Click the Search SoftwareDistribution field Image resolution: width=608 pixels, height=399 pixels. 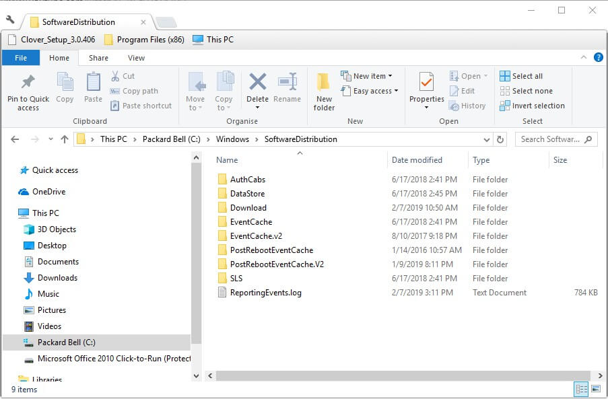click(556, 139)
